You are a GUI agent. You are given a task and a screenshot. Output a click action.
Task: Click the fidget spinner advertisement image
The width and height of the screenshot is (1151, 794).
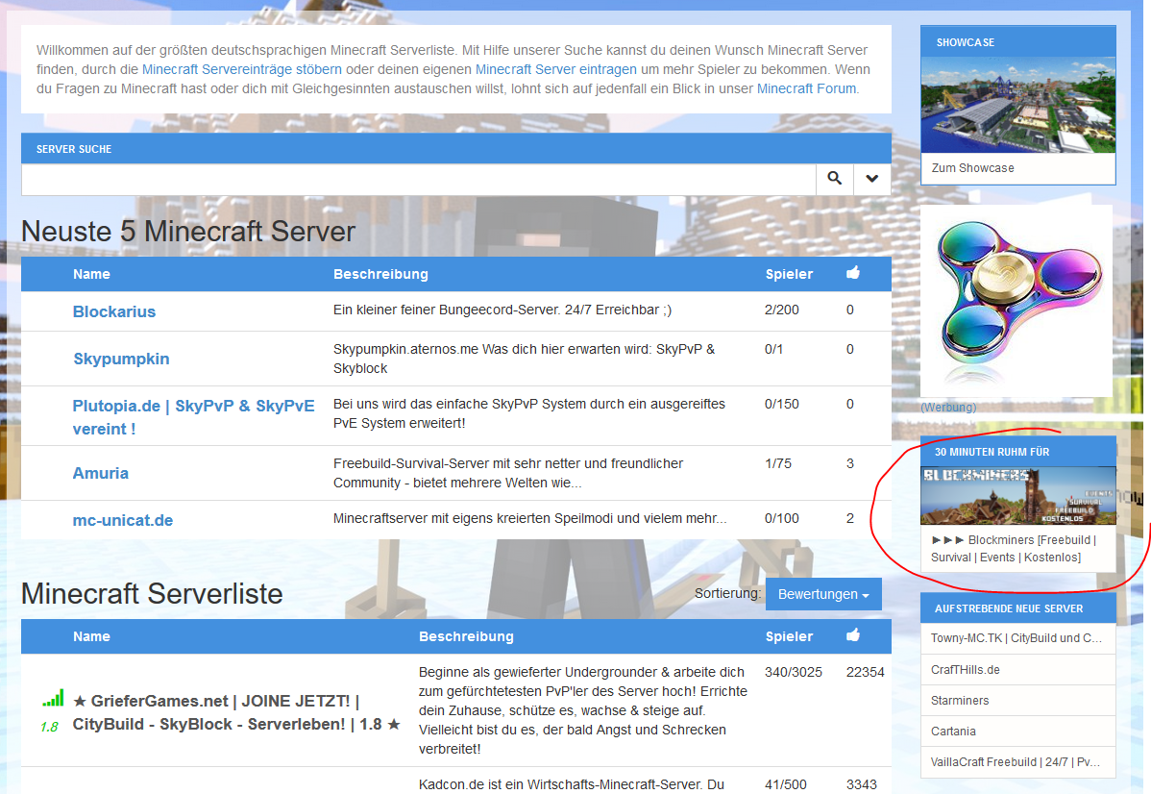pos(1016,300)
